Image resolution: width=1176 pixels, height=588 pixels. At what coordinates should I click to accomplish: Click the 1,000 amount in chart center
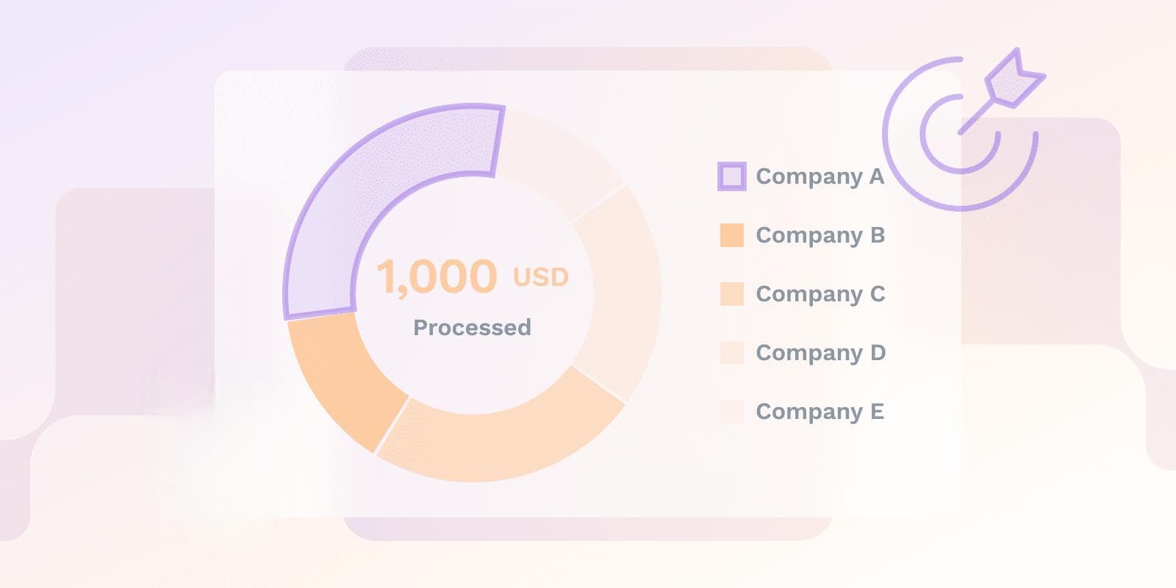(437, 277)
